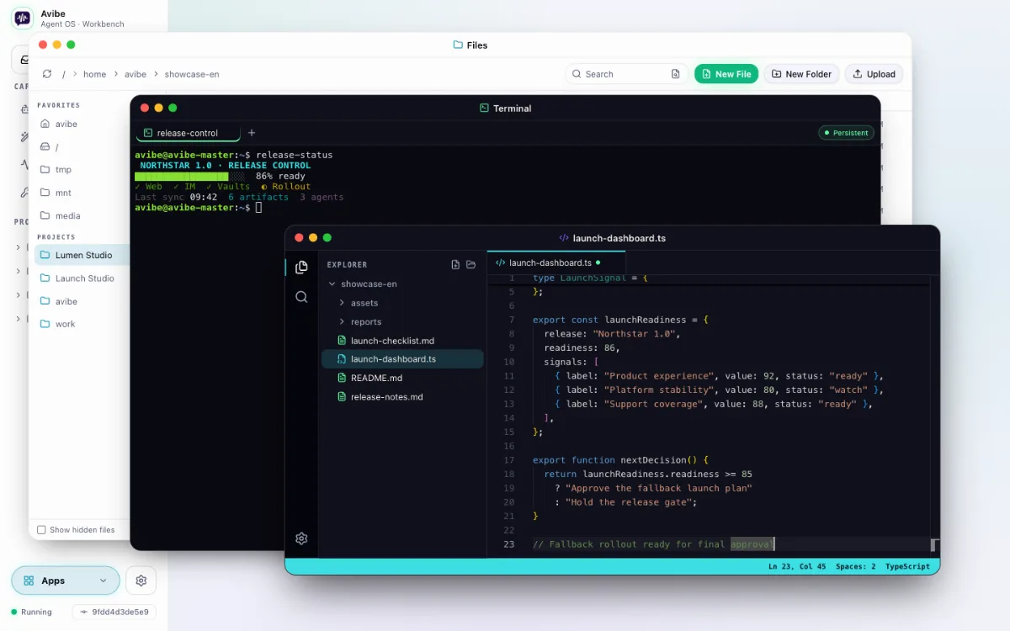This screenshot has width=1010, height=631.
Task: Select the Lumen Studio project
Action: tap(81, 255)
